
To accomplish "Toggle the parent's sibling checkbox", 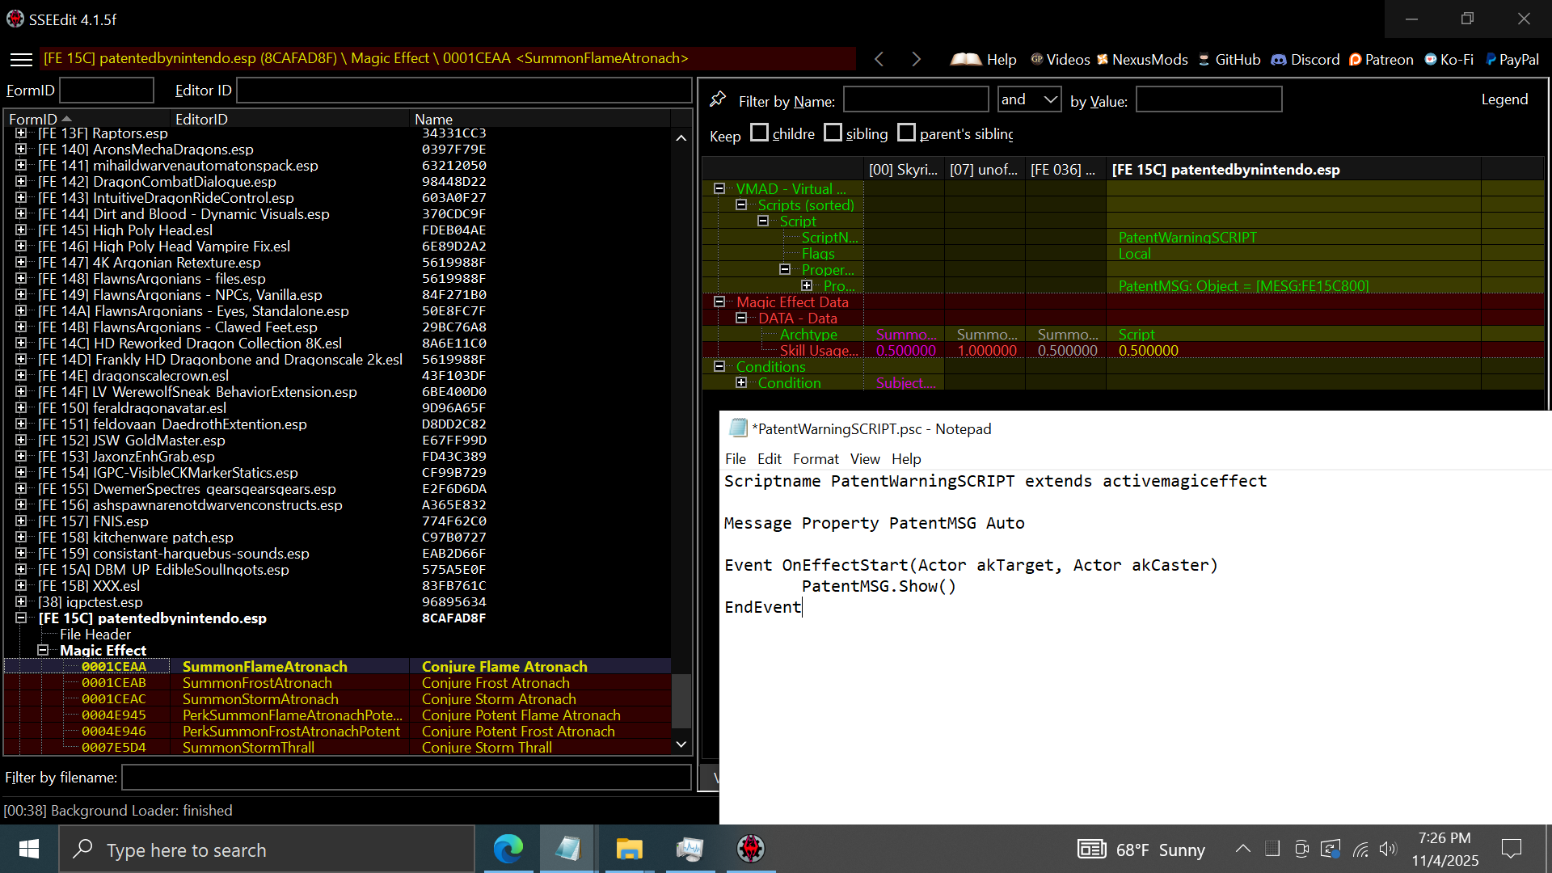I will click(907, 133).
